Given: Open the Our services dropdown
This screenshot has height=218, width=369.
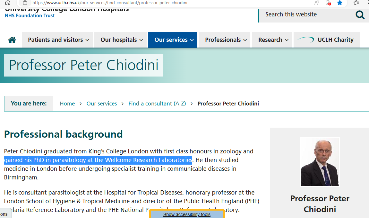Looking at the screenshot, I should [x=173, y=40].
